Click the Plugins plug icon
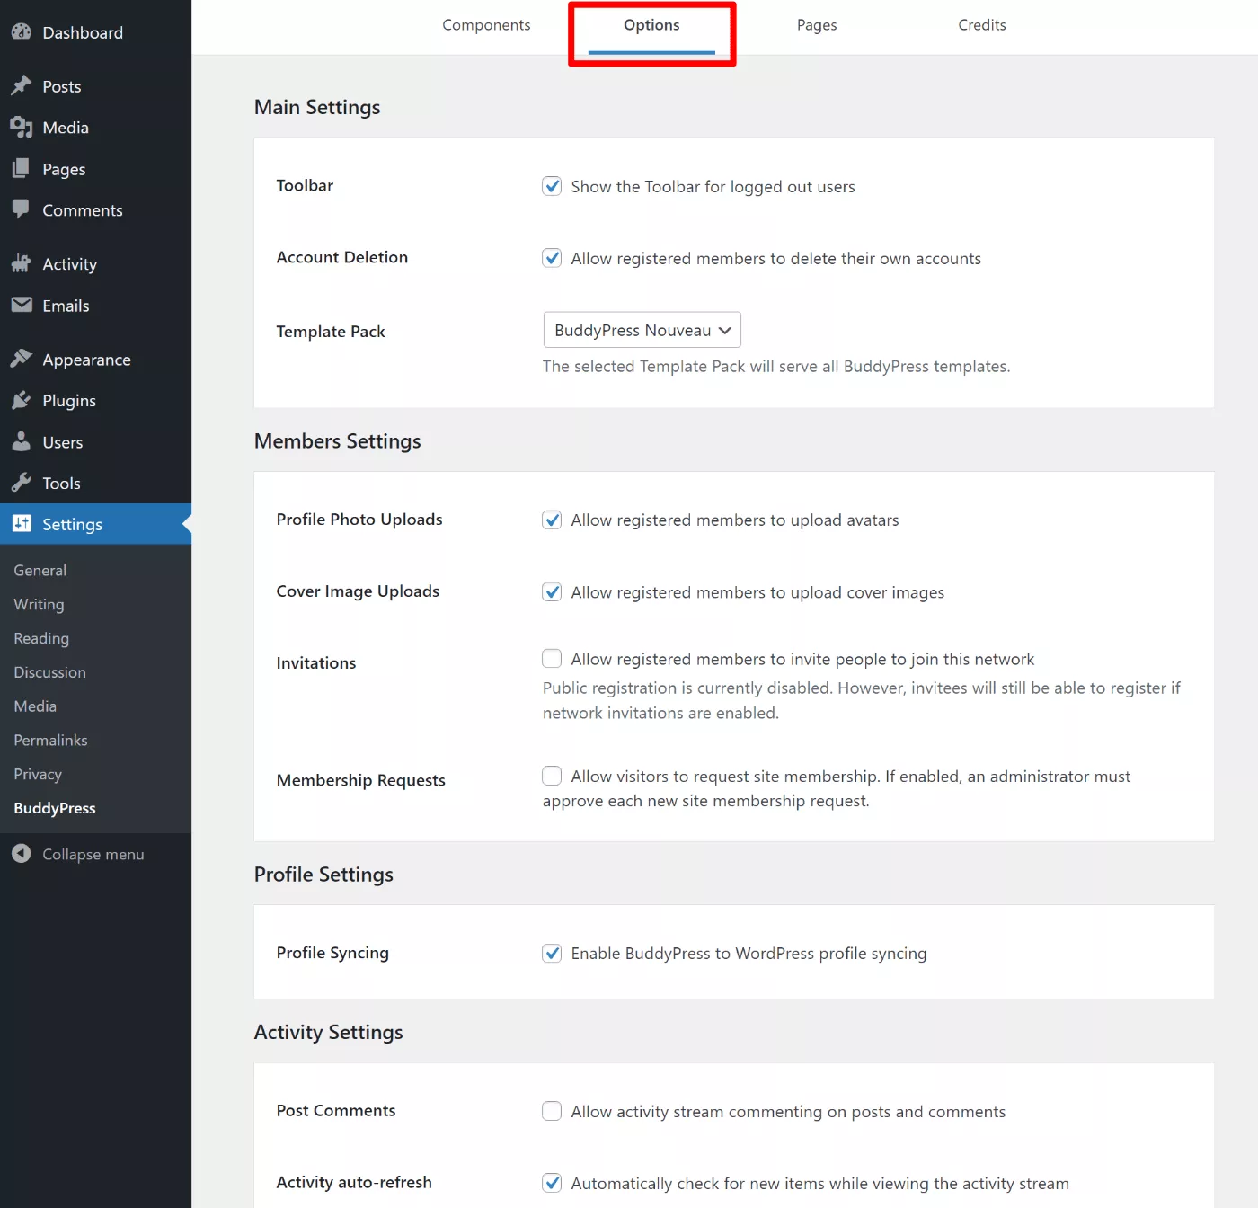 coord(22,400)
